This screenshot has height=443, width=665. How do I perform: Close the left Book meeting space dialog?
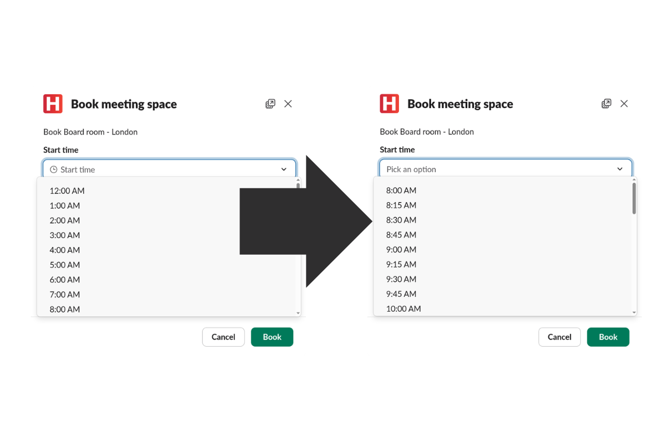click(288, 104)
